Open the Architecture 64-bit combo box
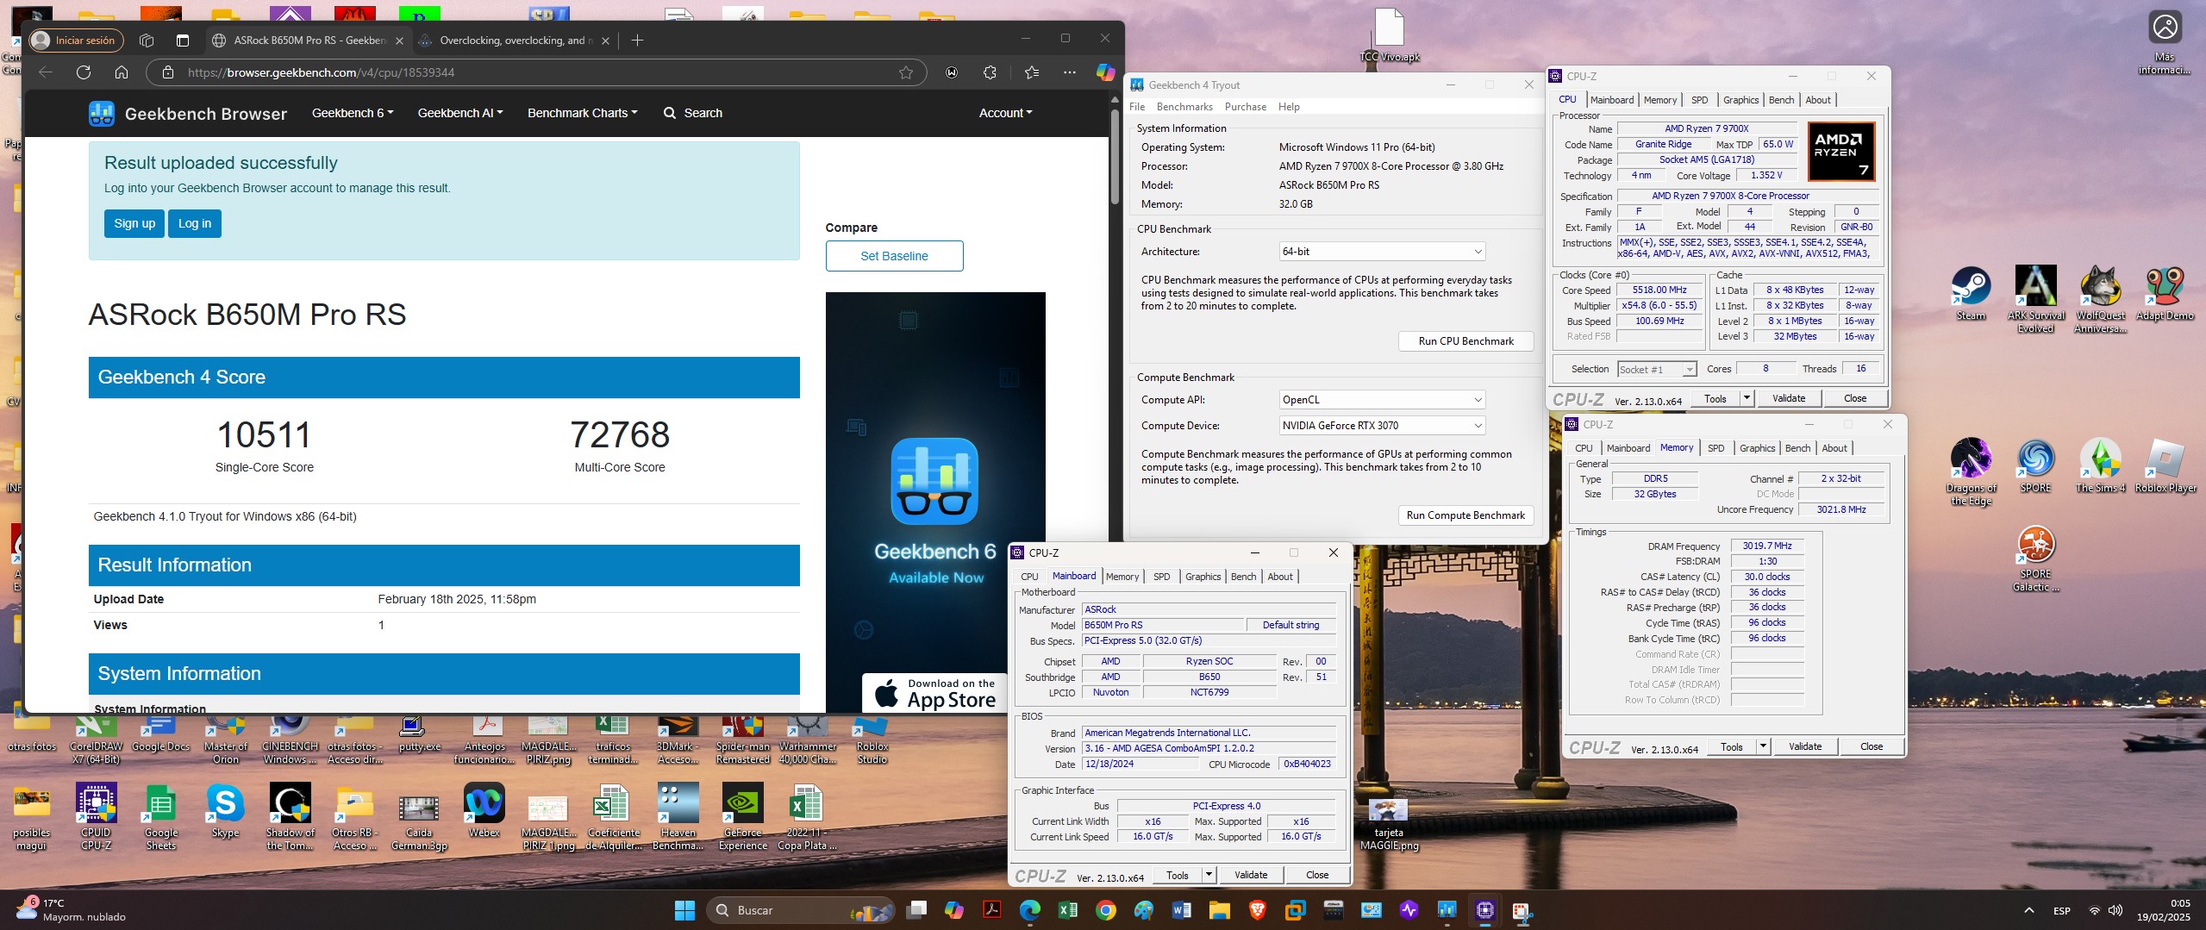 pyautogui.click(x=1382, y=252)
